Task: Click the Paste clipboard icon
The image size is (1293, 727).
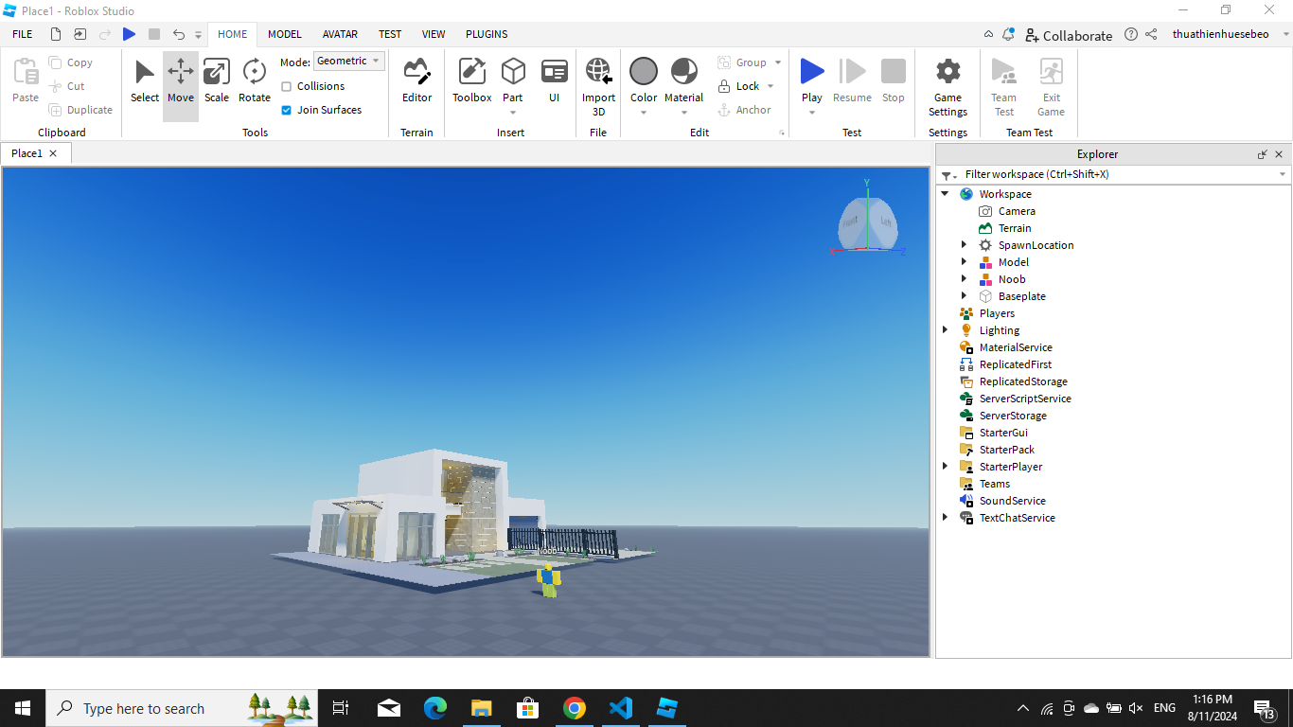Action: (x=26, y=72)
